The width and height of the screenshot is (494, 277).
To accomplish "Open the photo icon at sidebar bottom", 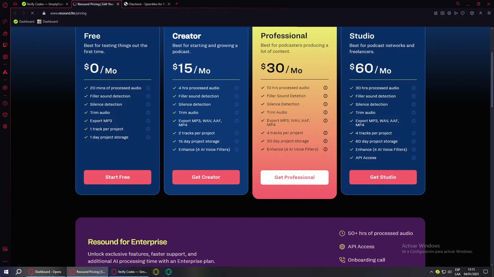I will (x=5, y=249).
